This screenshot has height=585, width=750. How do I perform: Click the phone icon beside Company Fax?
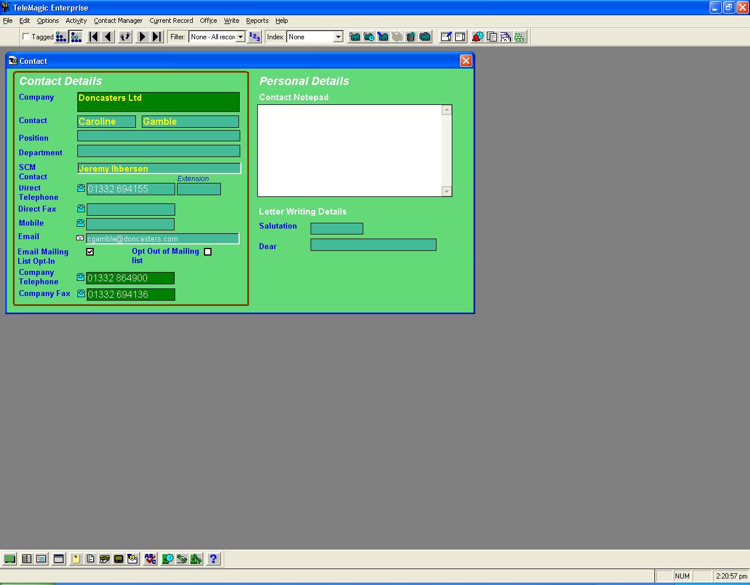pos(81,293)
